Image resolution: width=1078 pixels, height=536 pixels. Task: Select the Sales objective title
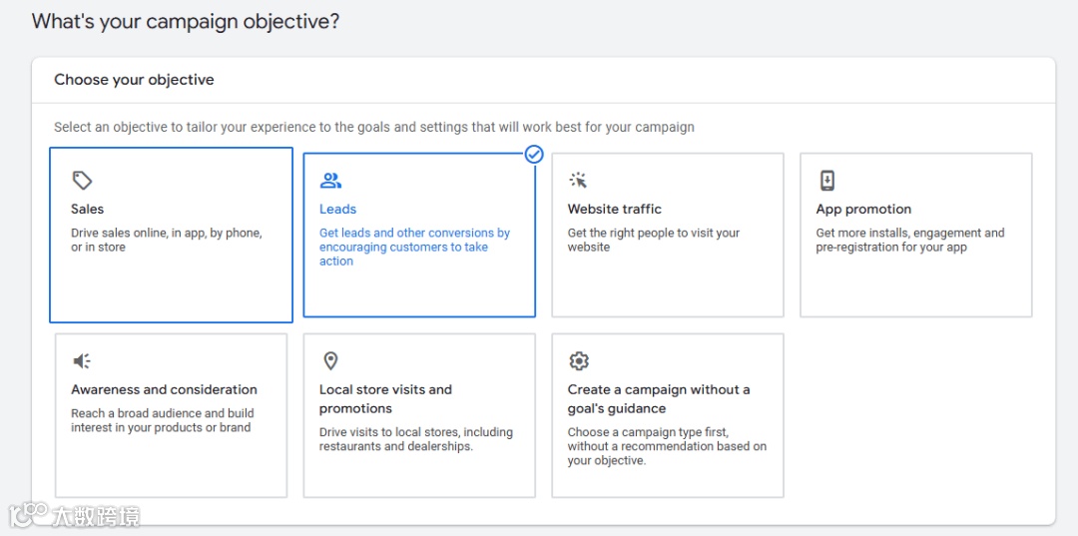88,209
